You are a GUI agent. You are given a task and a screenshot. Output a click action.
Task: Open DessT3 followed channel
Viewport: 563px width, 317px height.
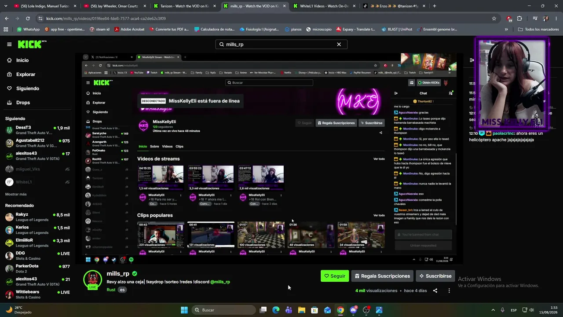(x=37, y=130)
